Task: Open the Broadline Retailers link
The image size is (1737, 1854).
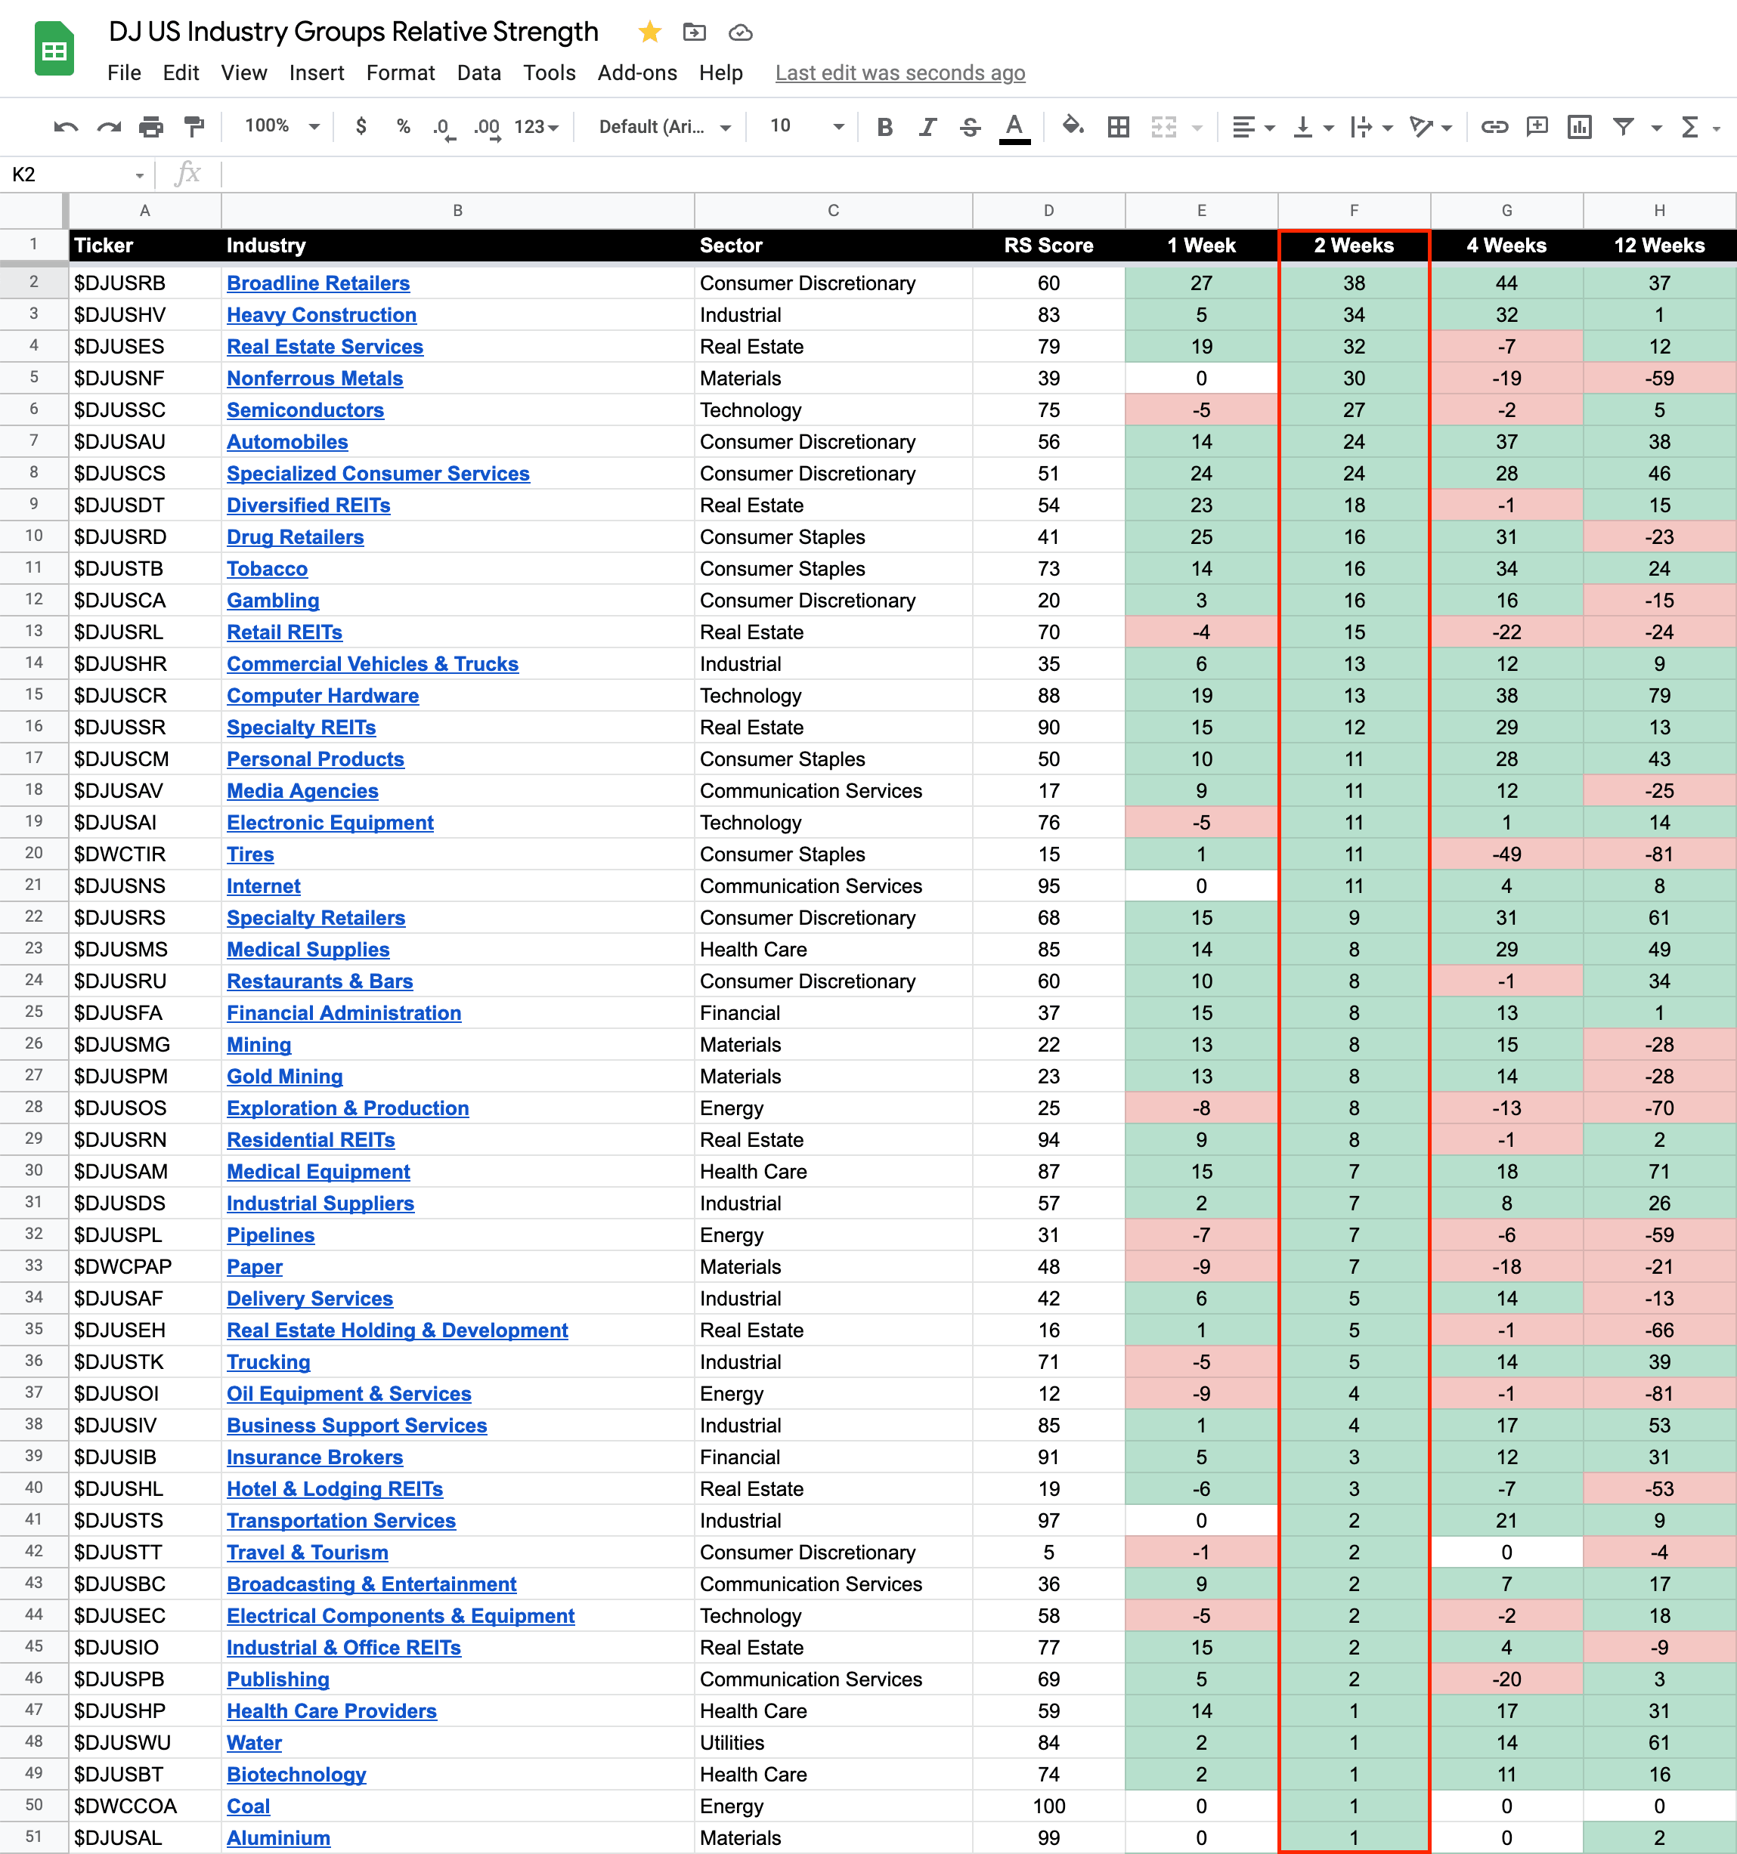Action: [x=318, y=283]
